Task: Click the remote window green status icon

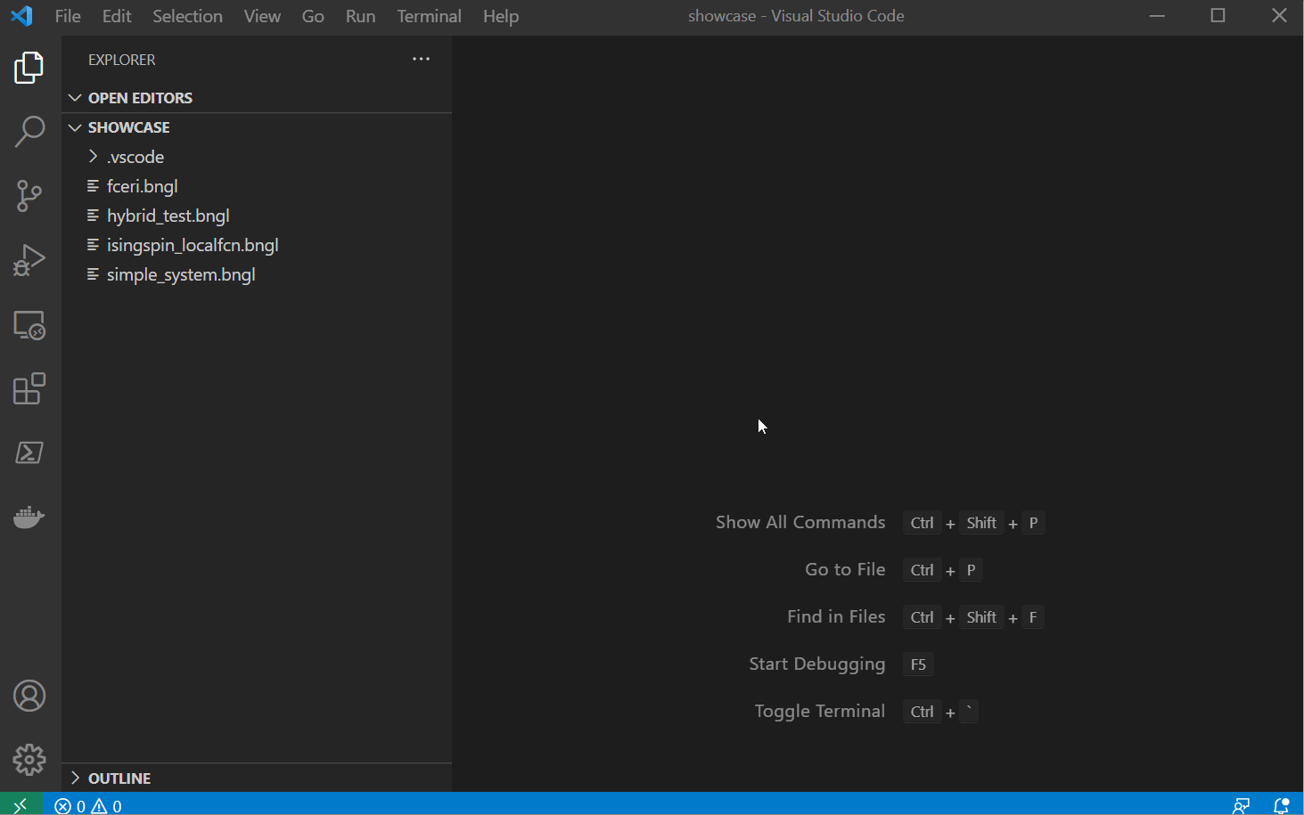Action: pyautogui.click(x=21, y=805)
